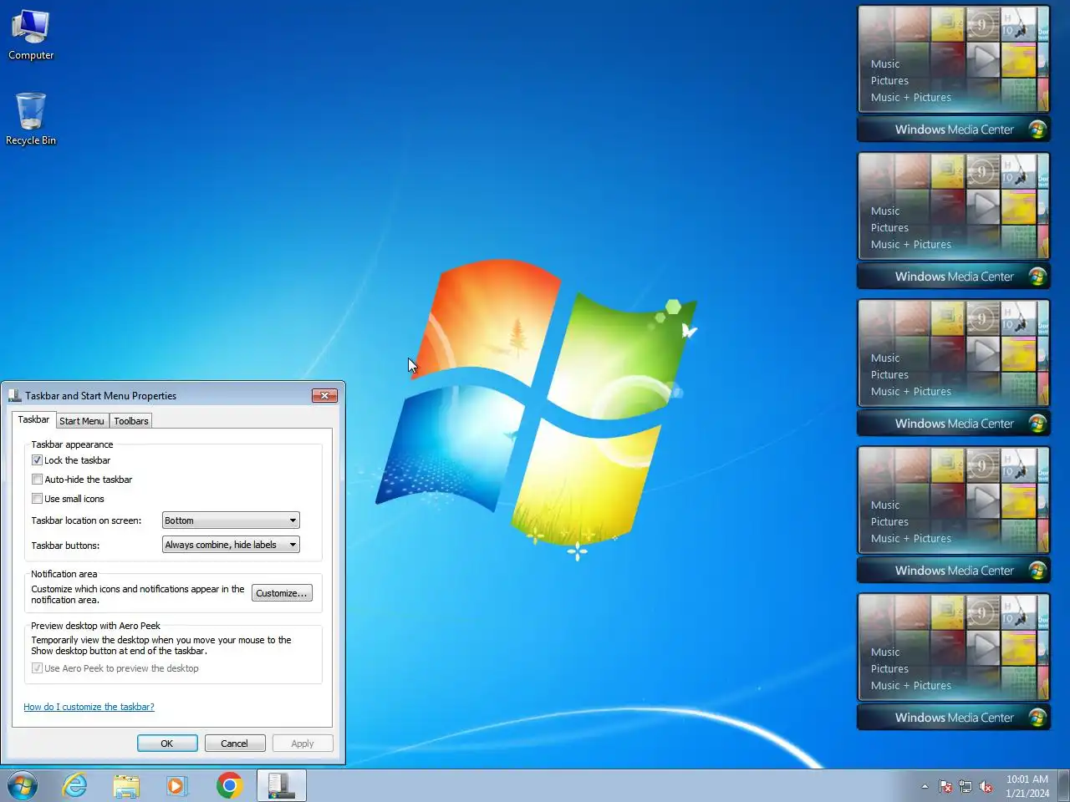Uncheck Lock the taskbar
The width and height of the screenshot is (1070, 802).
pyautogui.click(x=37, y=460)
